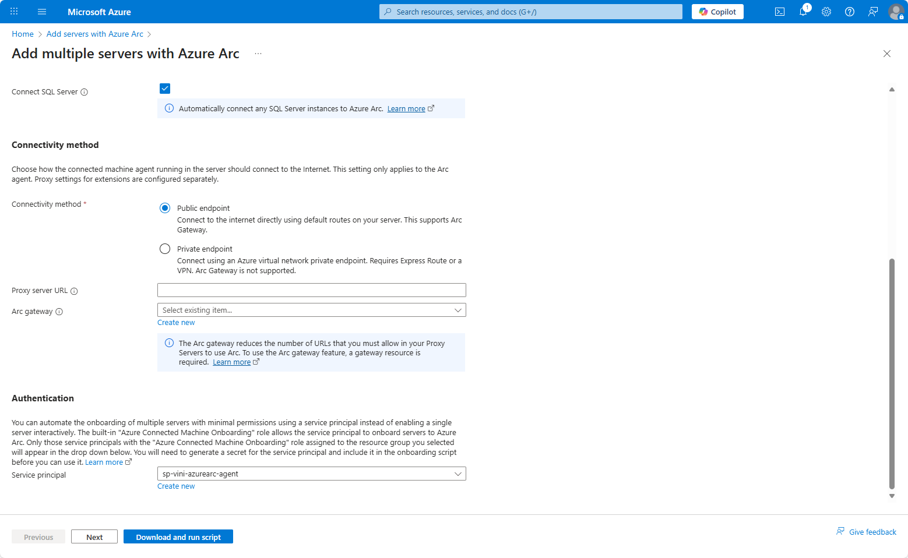
Task: Open the Service principal dropdown
Action: (x=311, y=474)
